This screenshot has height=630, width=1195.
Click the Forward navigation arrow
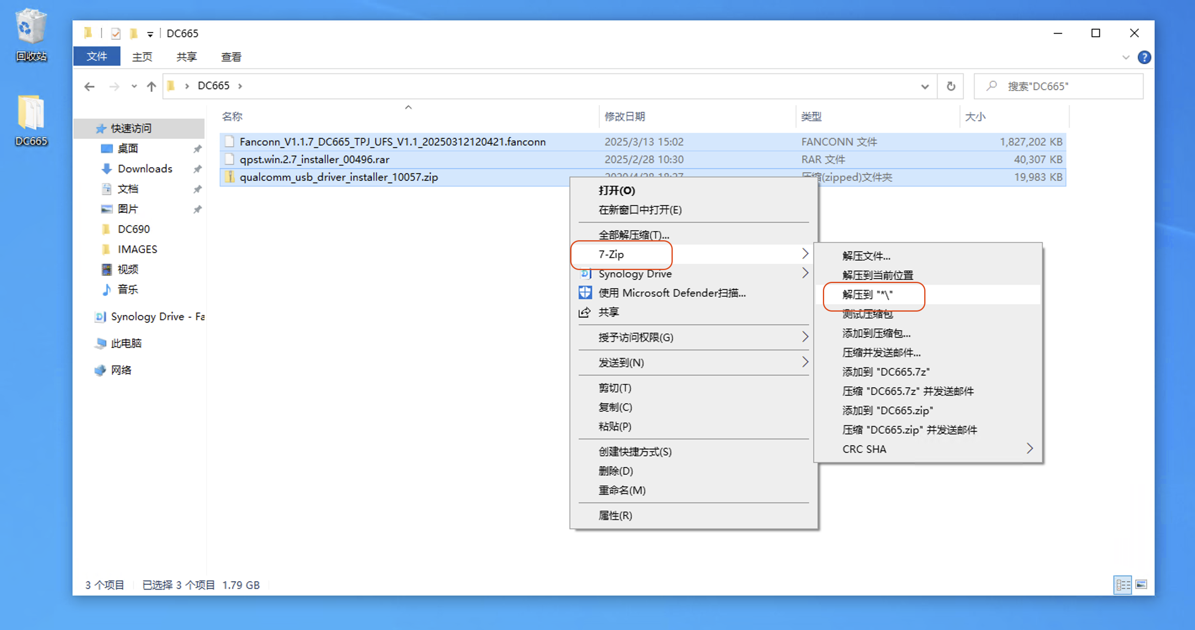coord(114,86)
